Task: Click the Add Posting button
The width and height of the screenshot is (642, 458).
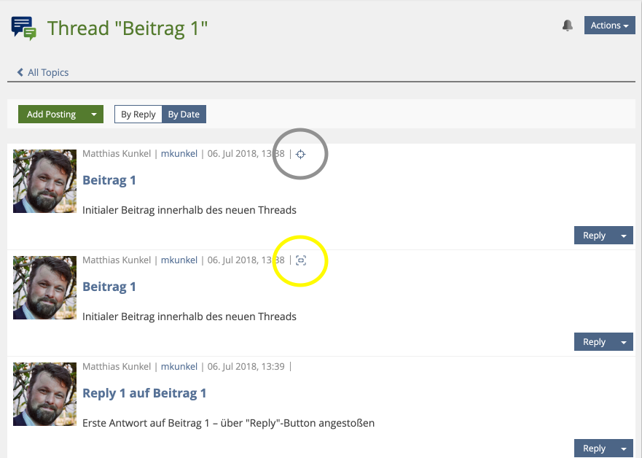Action: click(x=51, y=114)
